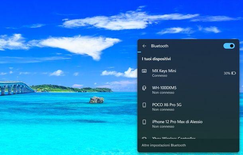Image resolution: width=243 pixels, height=155 pixels.
Task: Select iPhone 12 Pro Max di Alessio
Action: click(188, 124)
